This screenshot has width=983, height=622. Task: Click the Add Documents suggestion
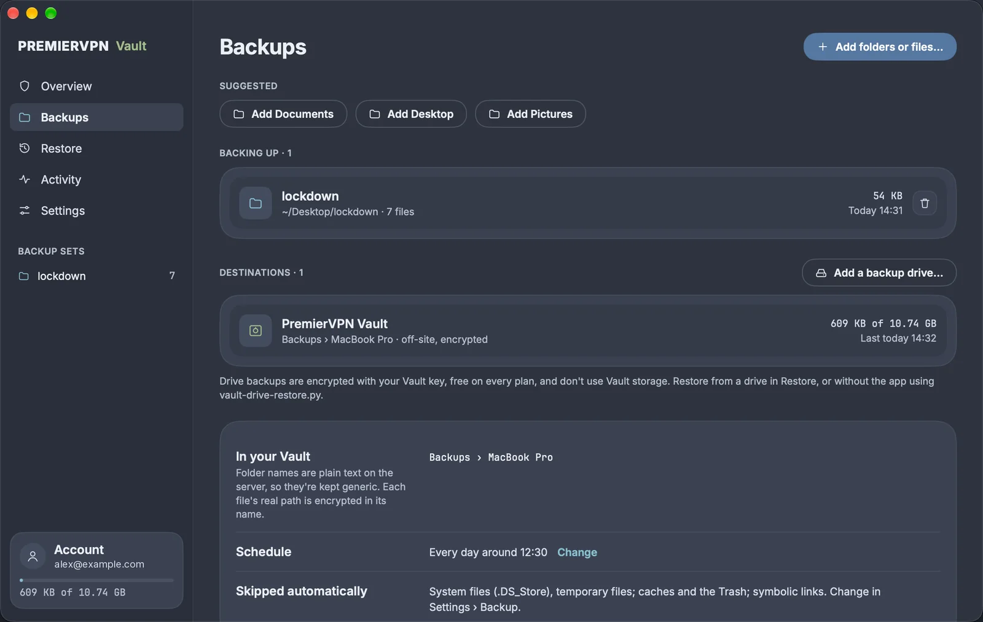pos(283,114)
